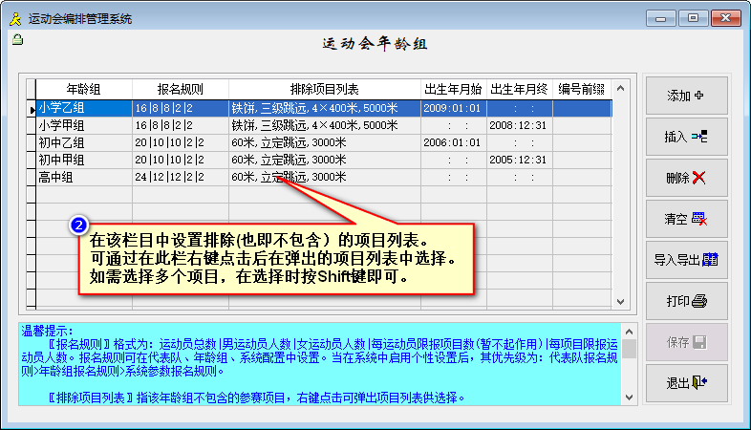Click 出生年月始 cell of 初中乙组
Image resolution: width=751 pixels, height=430 pixels.
(x=452, y=143)
